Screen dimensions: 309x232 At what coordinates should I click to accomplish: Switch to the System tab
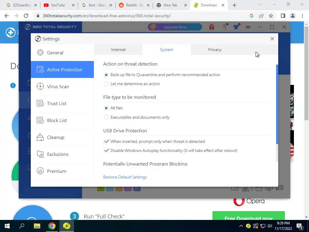(167, 50)
